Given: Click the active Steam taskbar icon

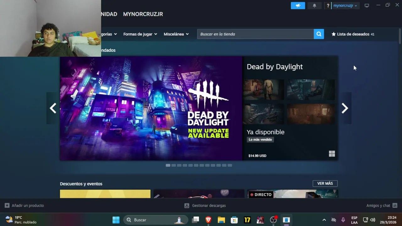Looking at the screenshot, I should (286, 220).
